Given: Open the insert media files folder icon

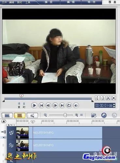Looking at the screenshot, I should click(x=94, y=115).
